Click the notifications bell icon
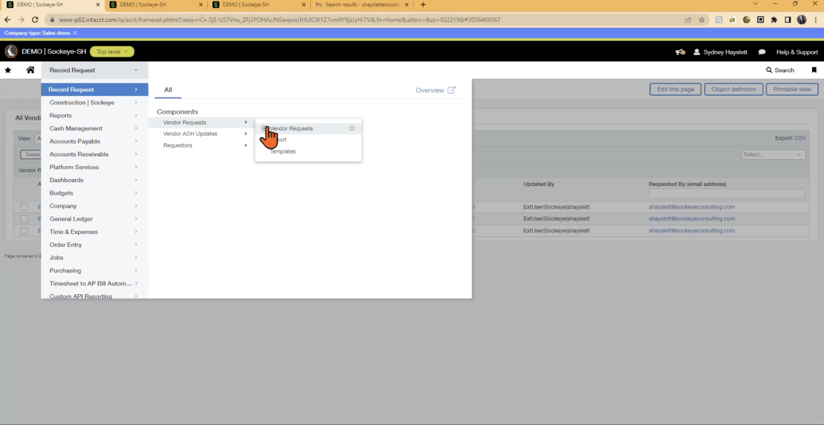824x425 pixels. 681,51
